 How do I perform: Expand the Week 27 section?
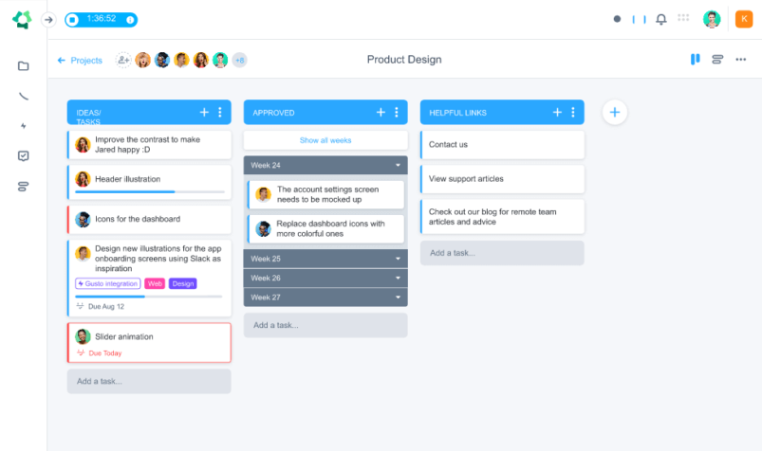click(398, 298)
